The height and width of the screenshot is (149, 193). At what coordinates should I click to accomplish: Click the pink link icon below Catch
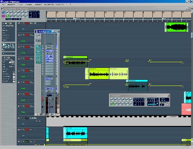coord(4,16)
